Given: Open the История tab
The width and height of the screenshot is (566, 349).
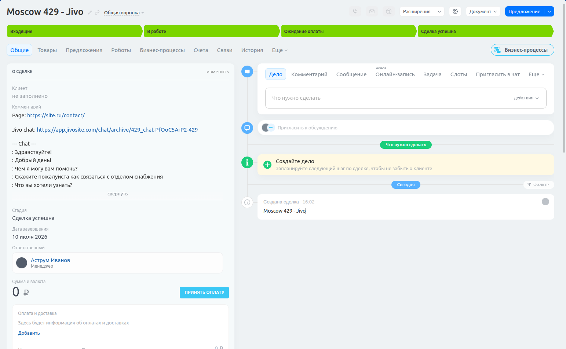Looking at the screenshot, I should coord(252,50).
